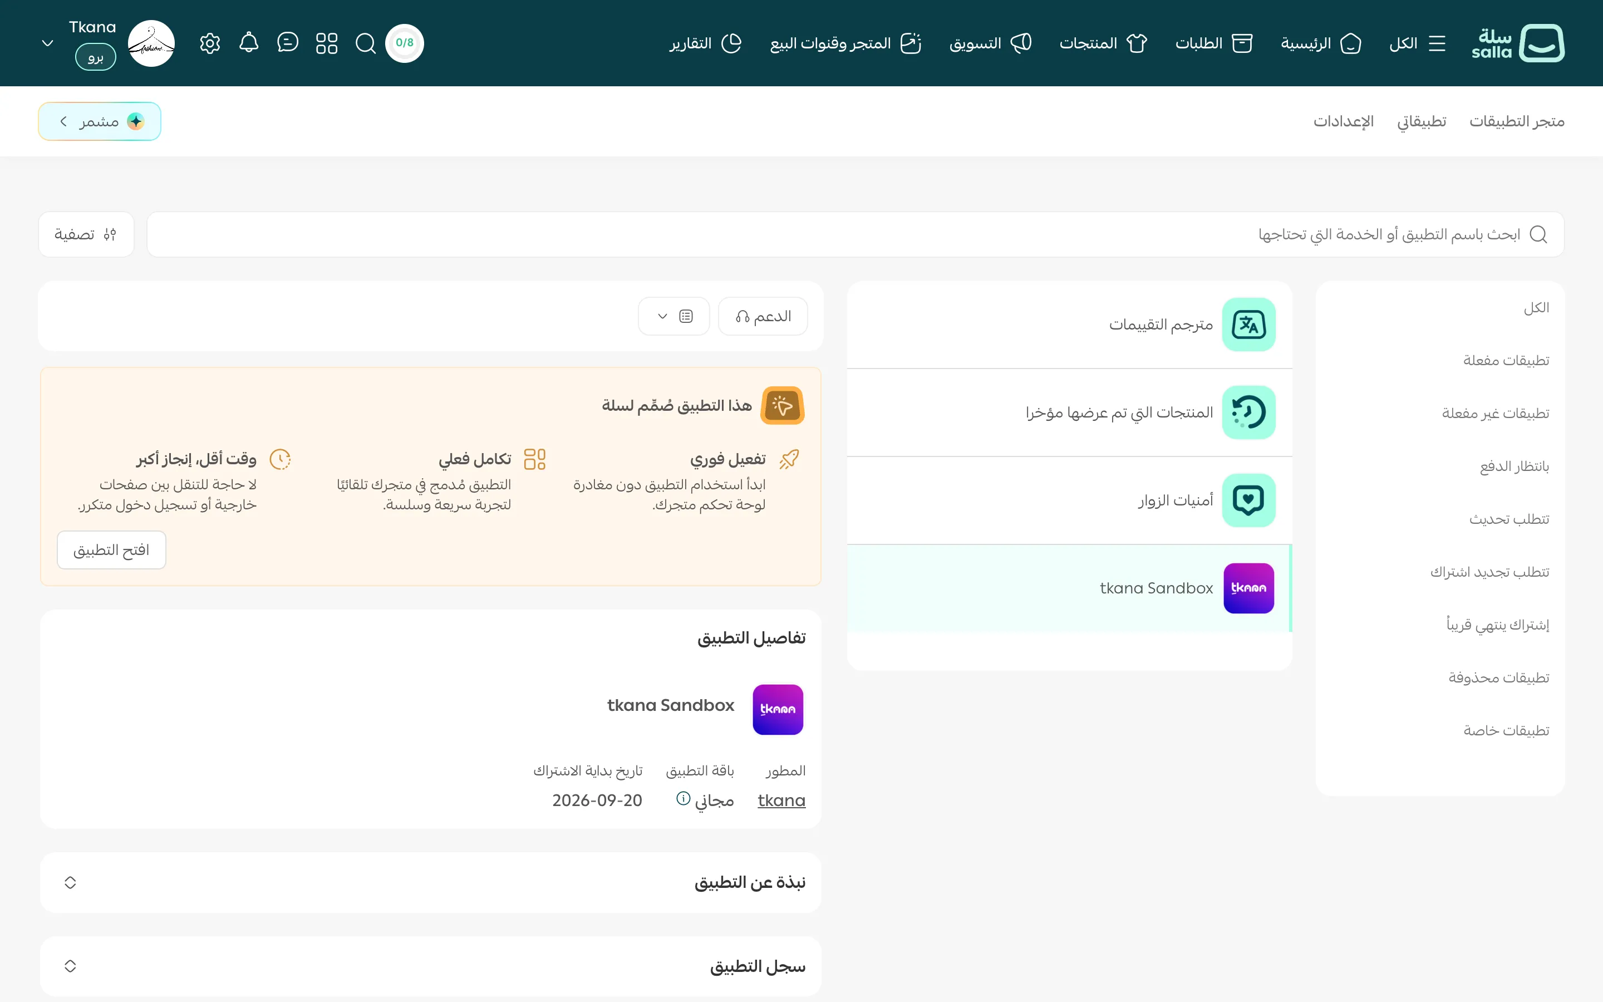The image size is (1603, 1002).
Task: Open the notifications bell
Action: coord(248,43)
